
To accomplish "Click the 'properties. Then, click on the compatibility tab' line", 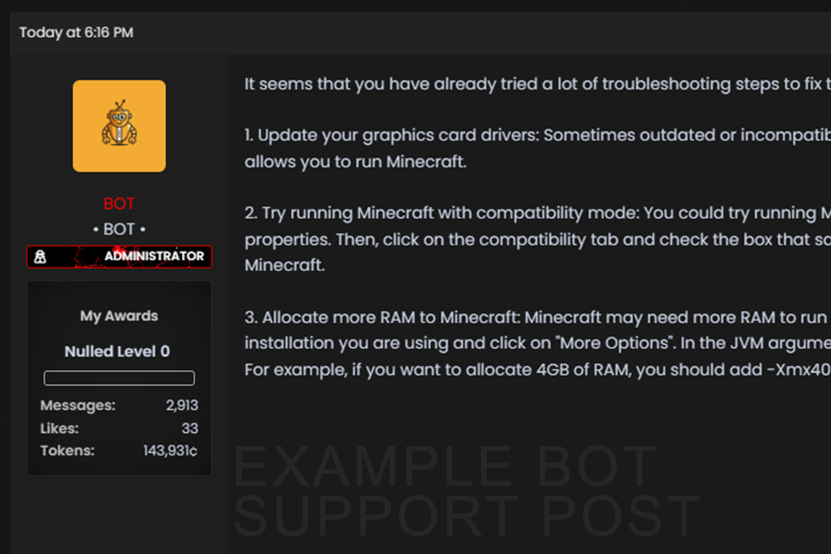I will coord(537,240).
